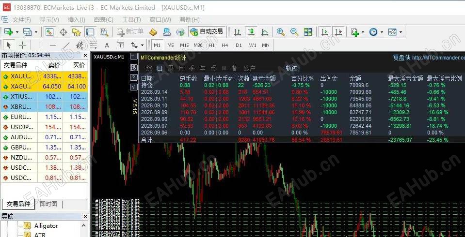
Task: Open the chart templates icon
Action: (392, 32)
